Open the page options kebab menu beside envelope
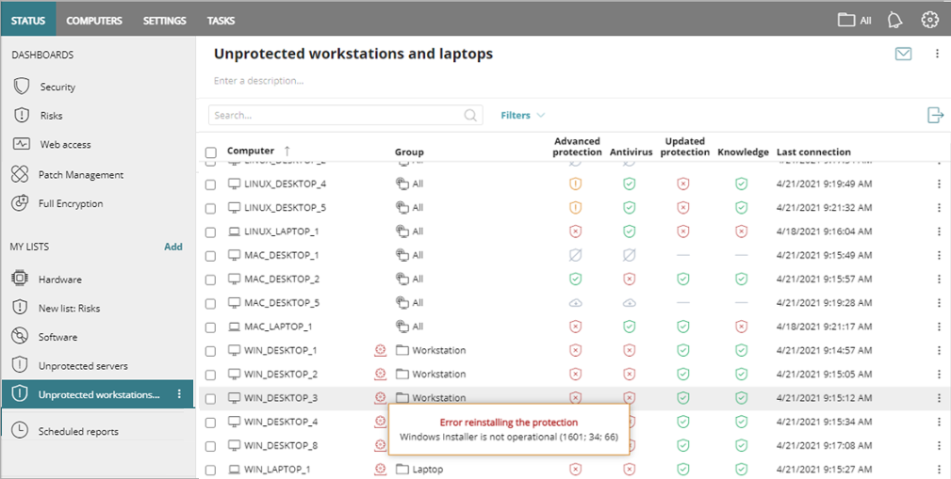This screenshot has height=479, width=951. click(937, 54)
